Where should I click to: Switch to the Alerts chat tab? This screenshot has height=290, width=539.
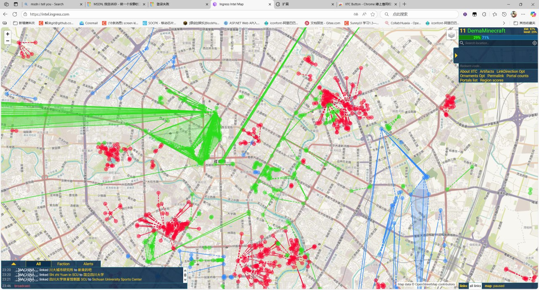click(x=88, y=264)
